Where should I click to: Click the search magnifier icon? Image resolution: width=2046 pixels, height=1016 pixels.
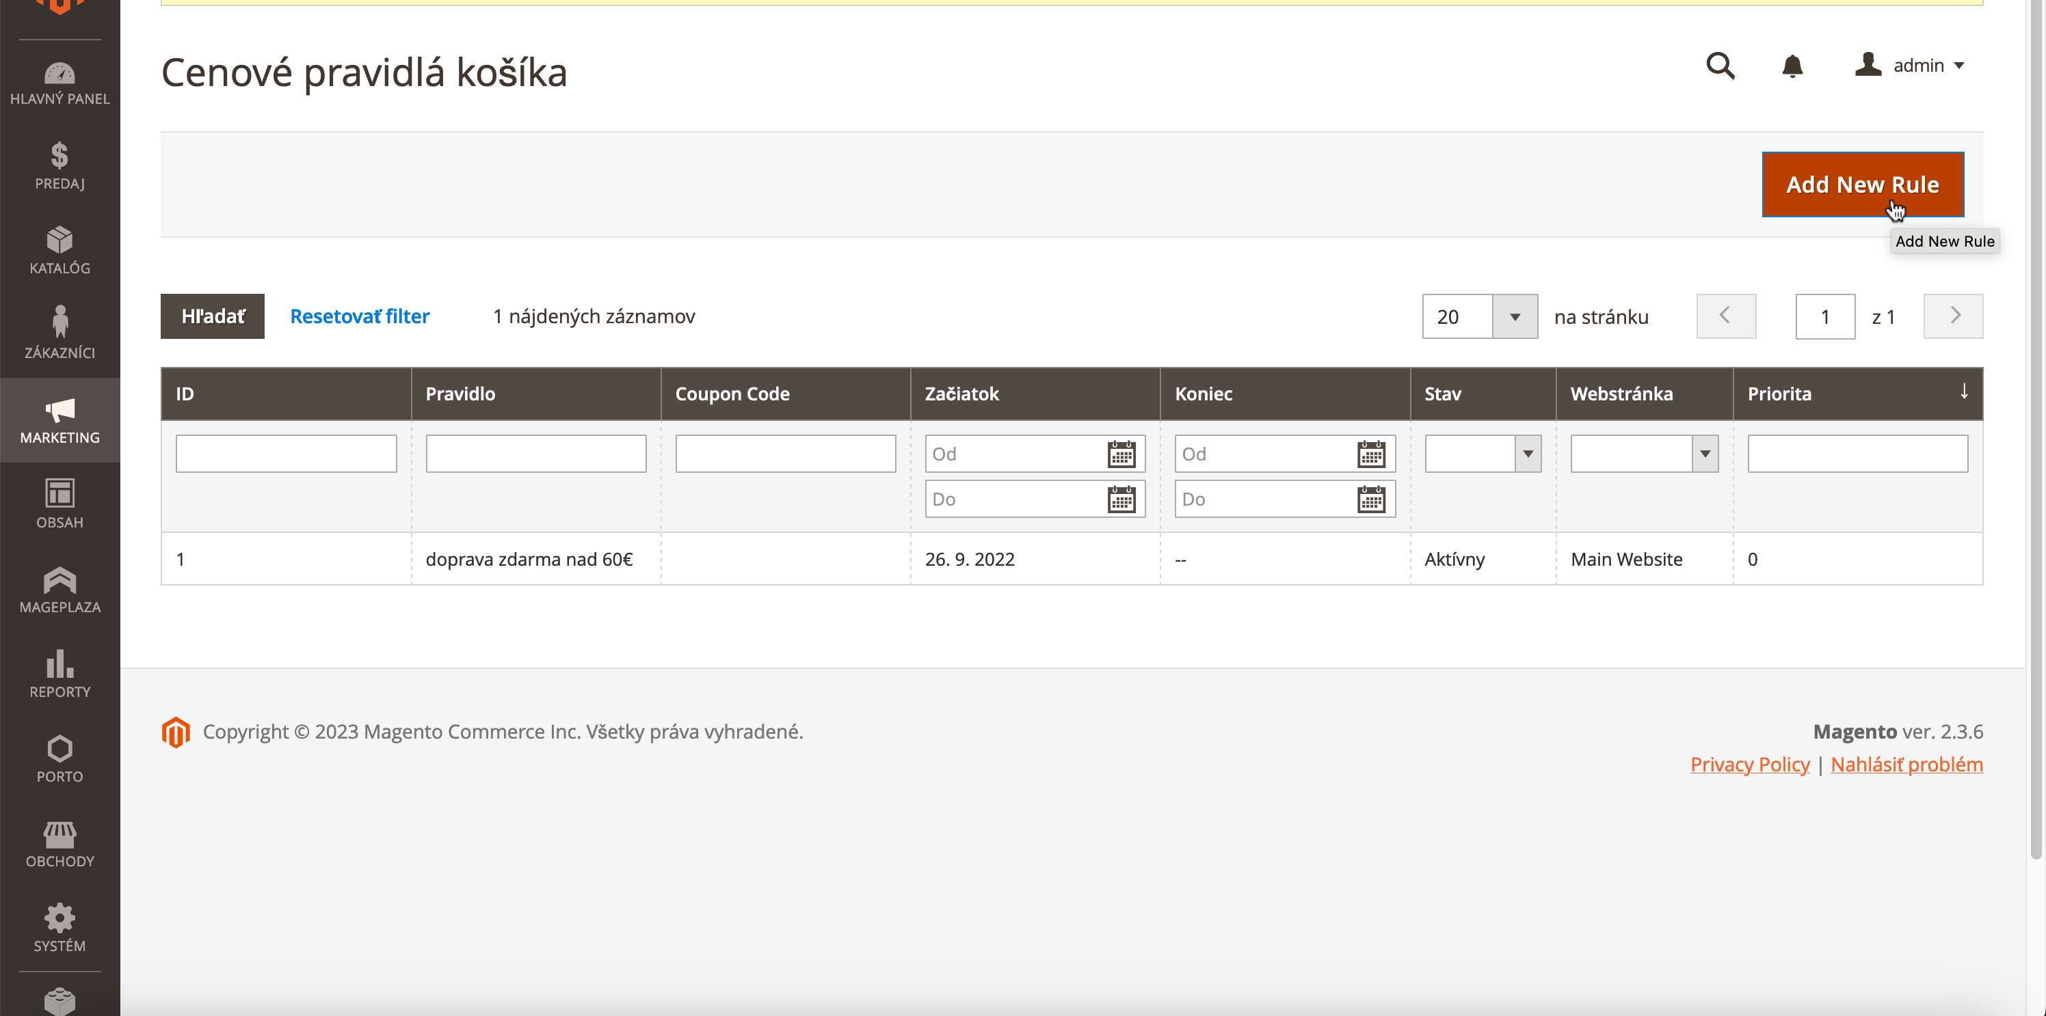click(1720, 65)
